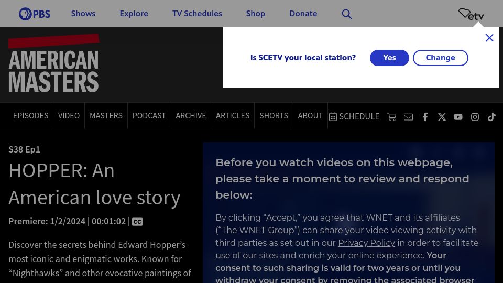Click the "S38 Ep1" episode label
Screen dimensions: 503x283
(x=25, y=149)
